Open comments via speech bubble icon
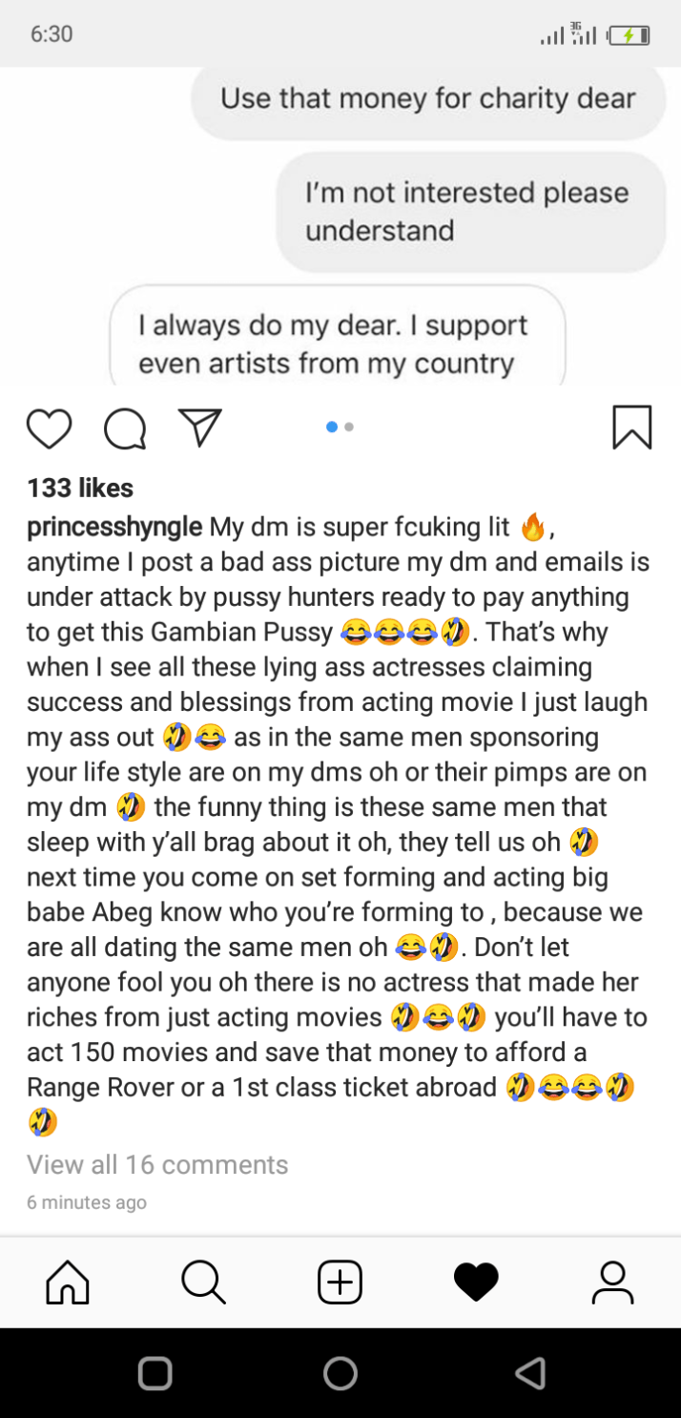681x1418 pixels. point(125,428)
